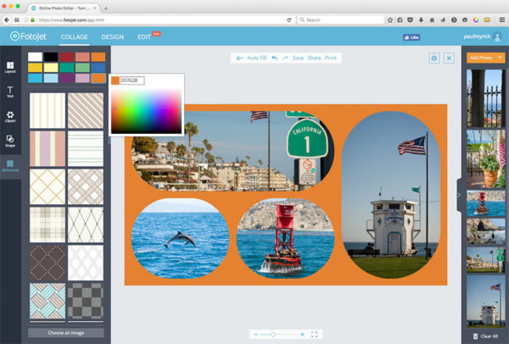
Task: Select the cream vertical stripe pattern
Action: click(x=48, y=110)
